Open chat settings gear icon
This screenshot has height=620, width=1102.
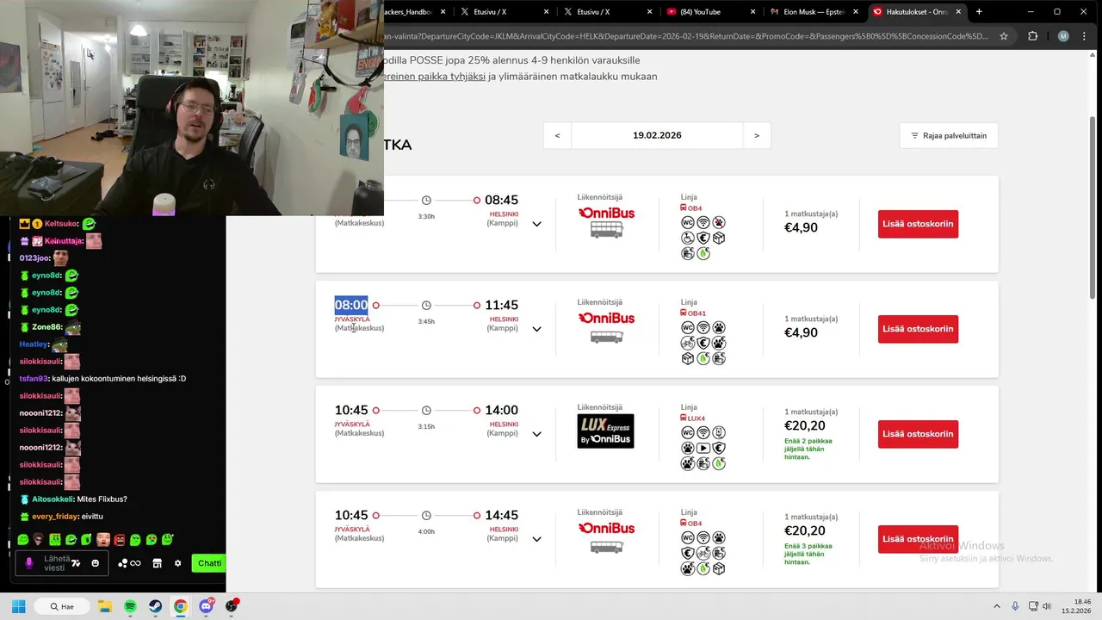click(178, 563)
